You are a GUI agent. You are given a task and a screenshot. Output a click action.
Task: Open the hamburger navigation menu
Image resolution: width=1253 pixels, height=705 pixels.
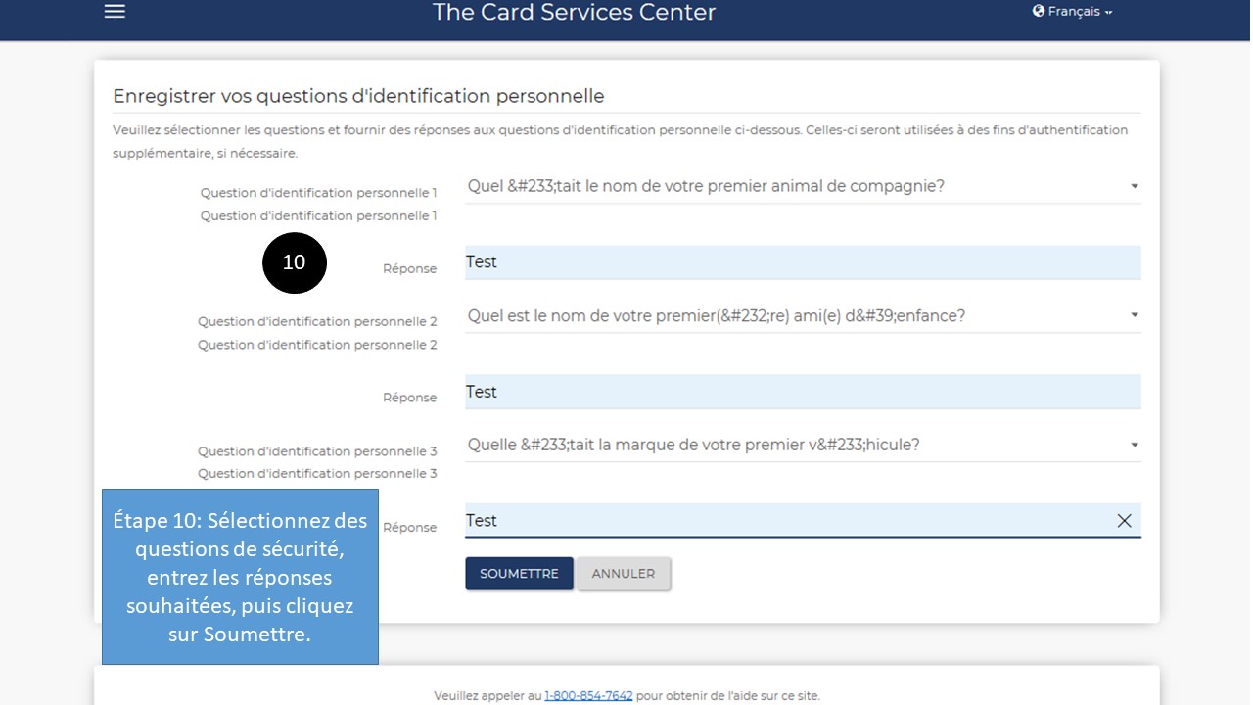coord(116,12)
